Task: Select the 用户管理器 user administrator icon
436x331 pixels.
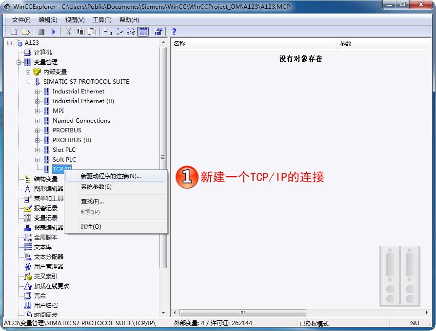Action: pos(27,267)
